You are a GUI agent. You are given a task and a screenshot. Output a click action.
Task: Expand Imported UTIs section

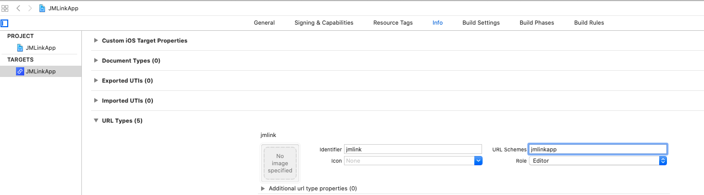[96, 101]
